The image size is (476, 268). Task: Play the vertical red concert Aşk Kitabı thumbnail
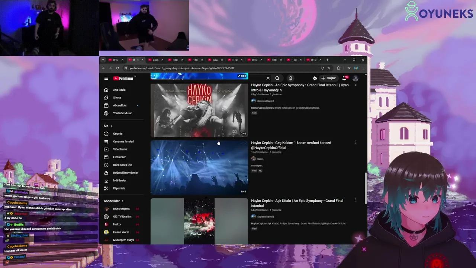tap(199, 221)
